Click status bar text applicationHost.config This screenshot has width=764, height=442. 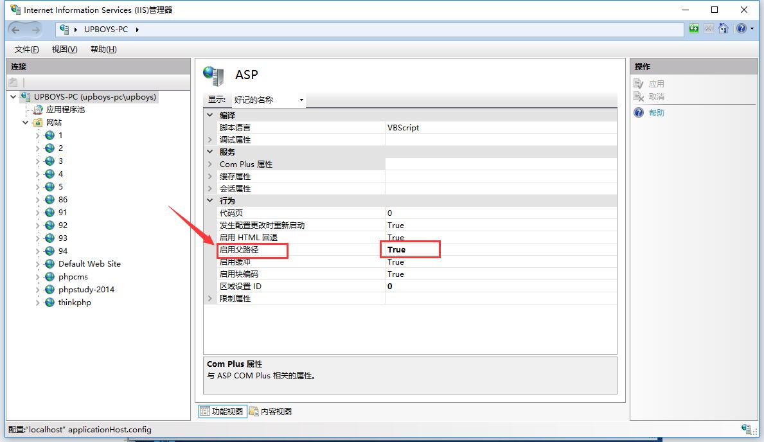point(110,429)
